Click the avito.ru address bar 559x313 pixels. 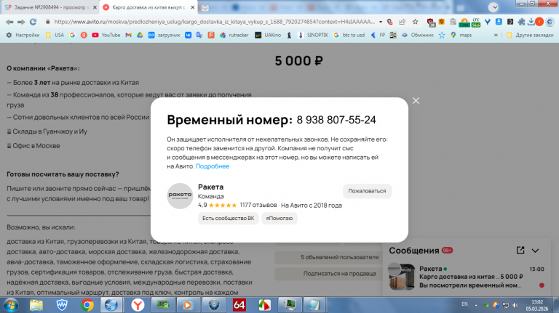[214, 22]
